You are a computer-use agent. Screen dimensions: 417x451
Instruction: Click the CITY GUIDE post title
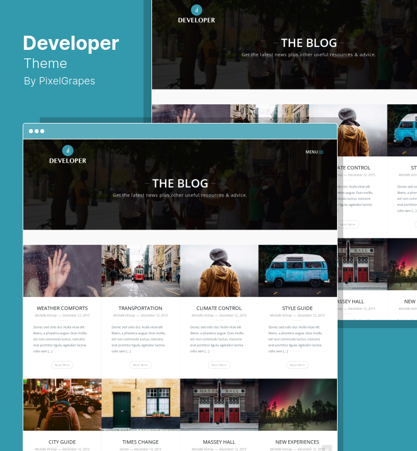(x=62, y=442)
